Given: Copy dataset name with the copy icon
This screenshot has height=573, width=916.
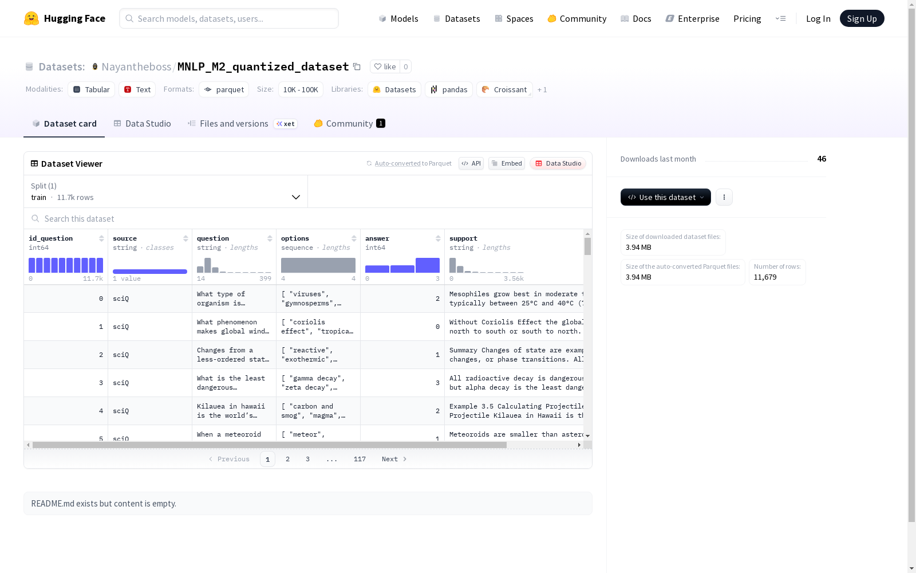Looking at the screenshot, I should coord(357,66).
